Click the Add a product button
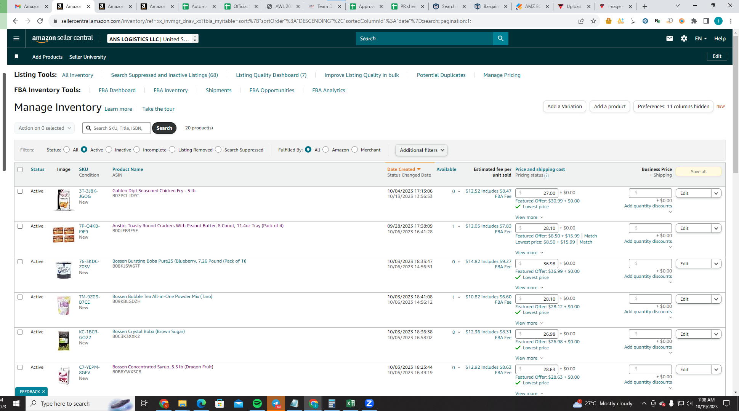Image resolution: width=739 pixels, height=411 pixels. click(x=610, y=106)
